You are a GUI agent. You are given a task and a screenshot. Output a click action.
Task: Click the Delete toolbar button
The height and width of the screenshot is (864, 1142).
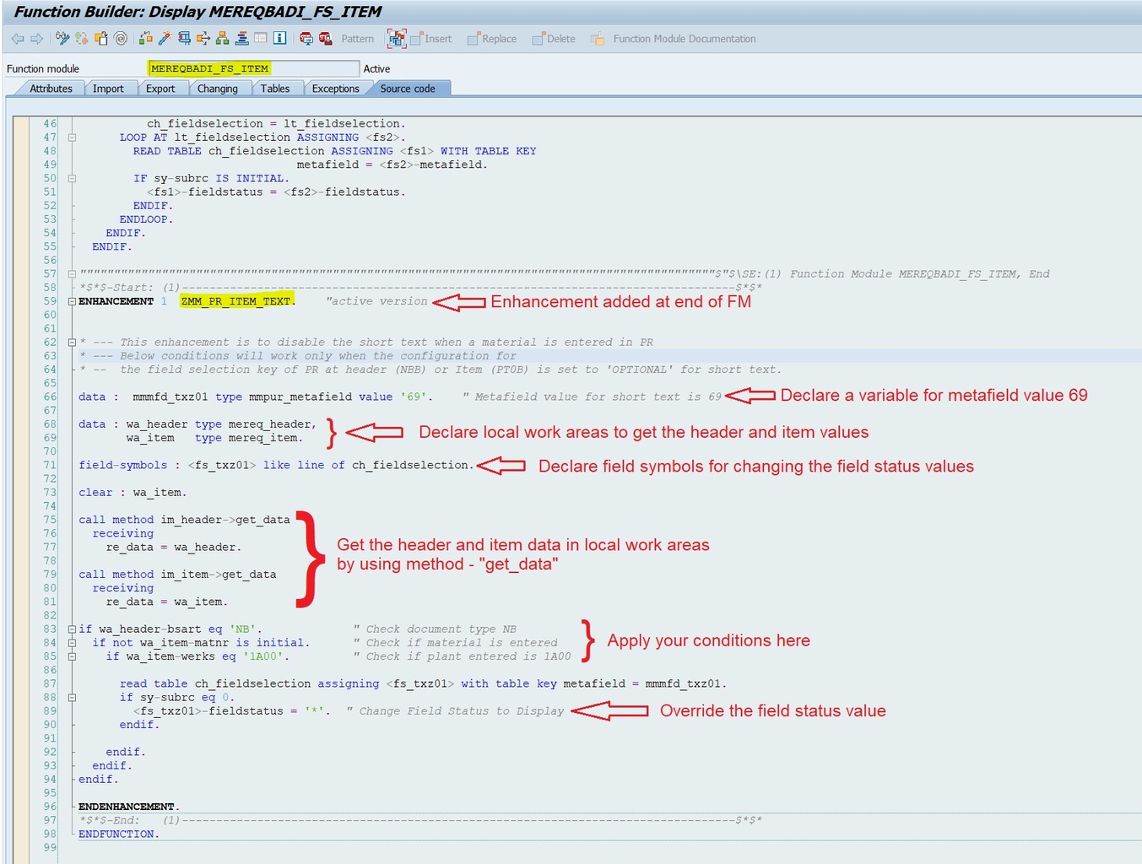[x=554, y=39]
